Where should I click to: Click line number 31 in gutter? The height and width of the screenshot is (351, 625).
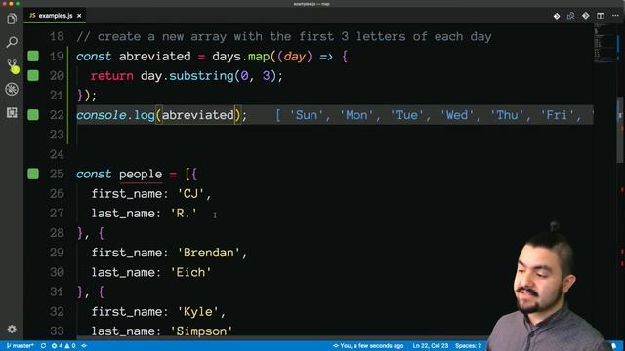pyautogui.click(x=57, y=292)
